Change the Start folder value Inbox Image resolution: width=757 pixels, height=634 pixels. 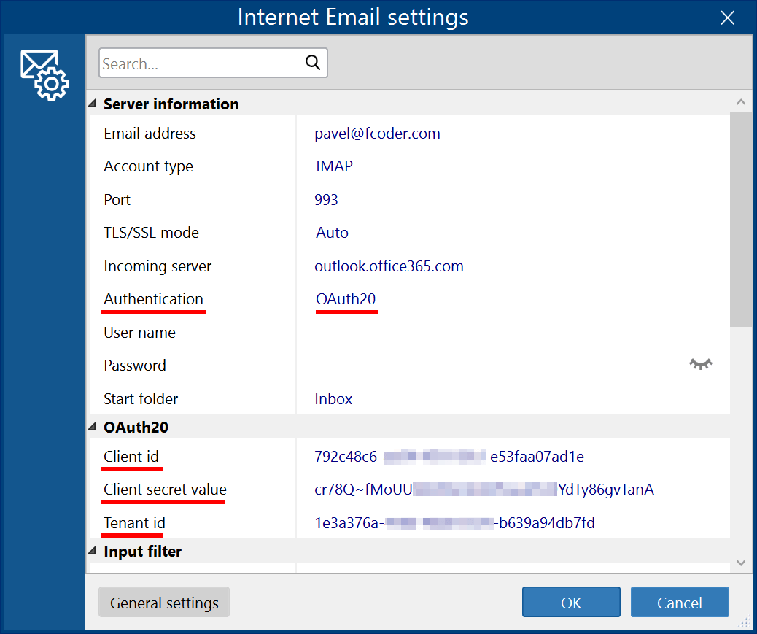[333, 398]
